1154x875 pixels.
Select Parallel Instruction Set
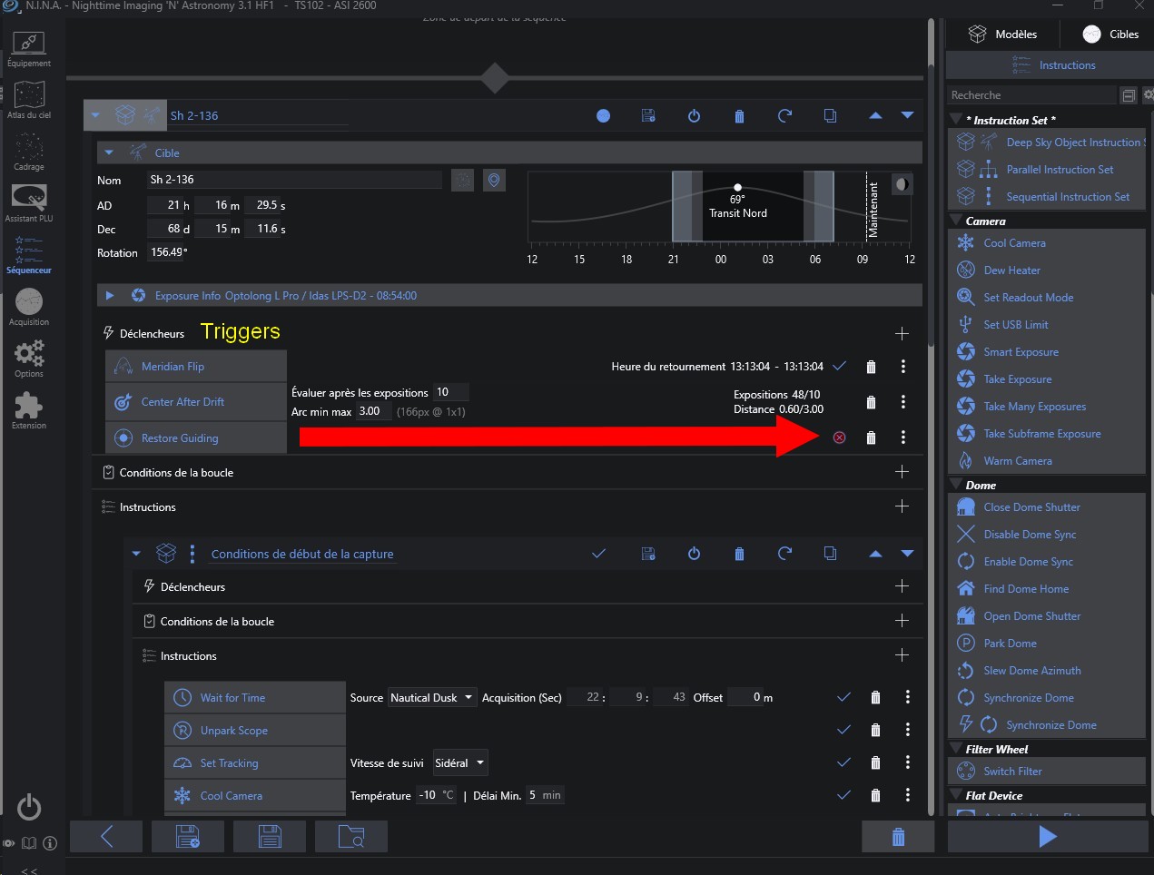[x=1047, y=170]
